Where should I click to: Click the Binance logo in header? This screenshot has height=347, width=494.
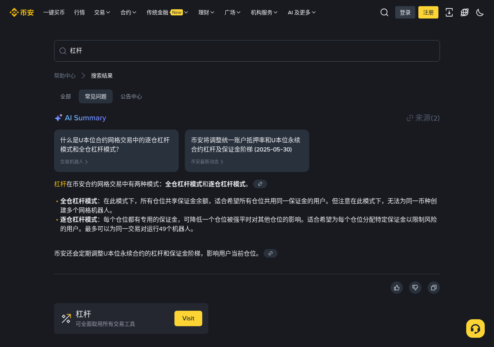22,12
